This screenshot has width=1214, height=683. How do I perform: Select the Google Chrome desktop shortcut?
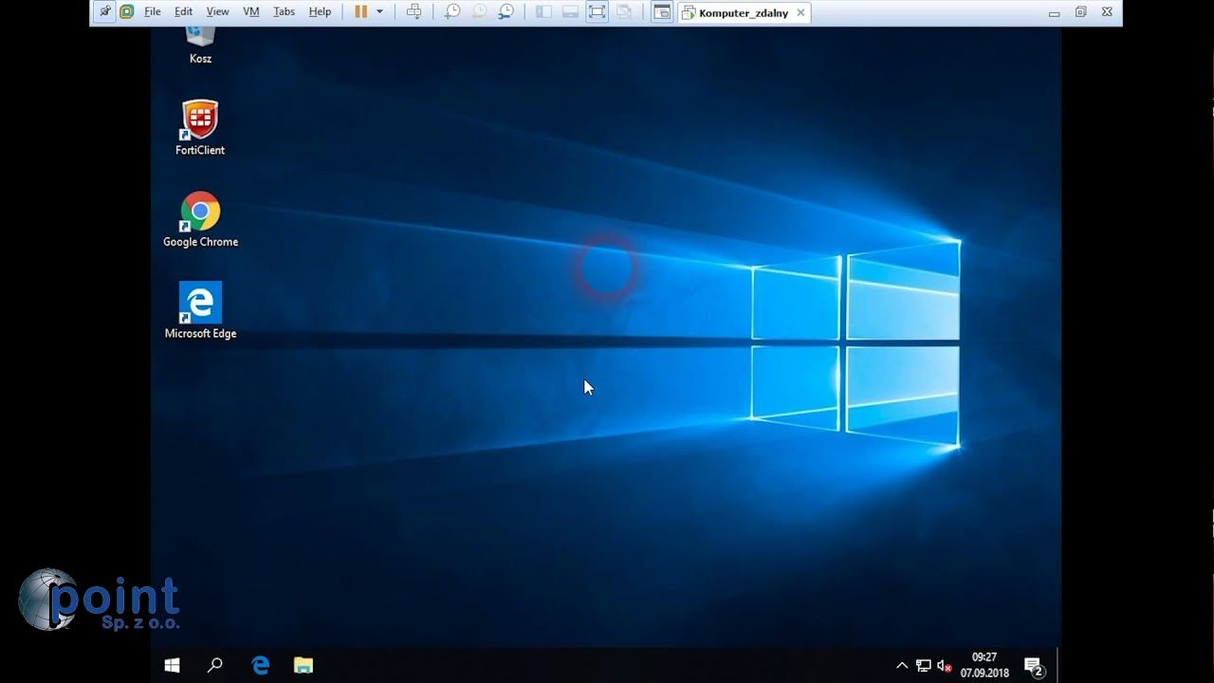click(x=200, y=220)
